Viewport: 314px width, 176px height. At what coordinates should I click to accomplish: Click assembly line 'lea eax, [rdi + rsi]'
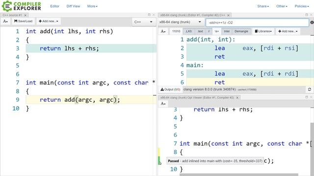[x=256, y=48]
